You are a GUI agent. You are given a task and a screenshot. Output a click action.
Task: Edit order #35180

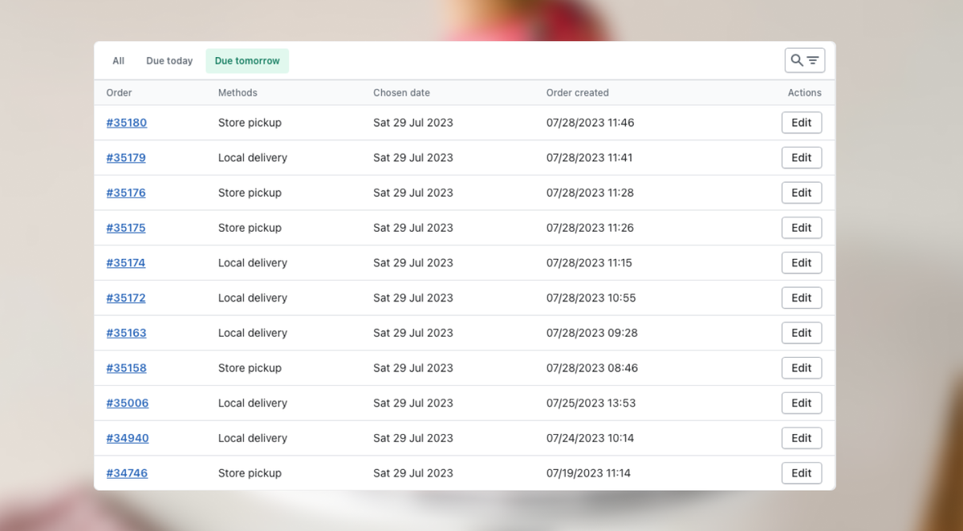tap(801, 123)
